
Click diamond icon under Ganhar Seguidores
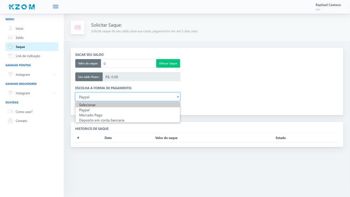pos(10,93)
